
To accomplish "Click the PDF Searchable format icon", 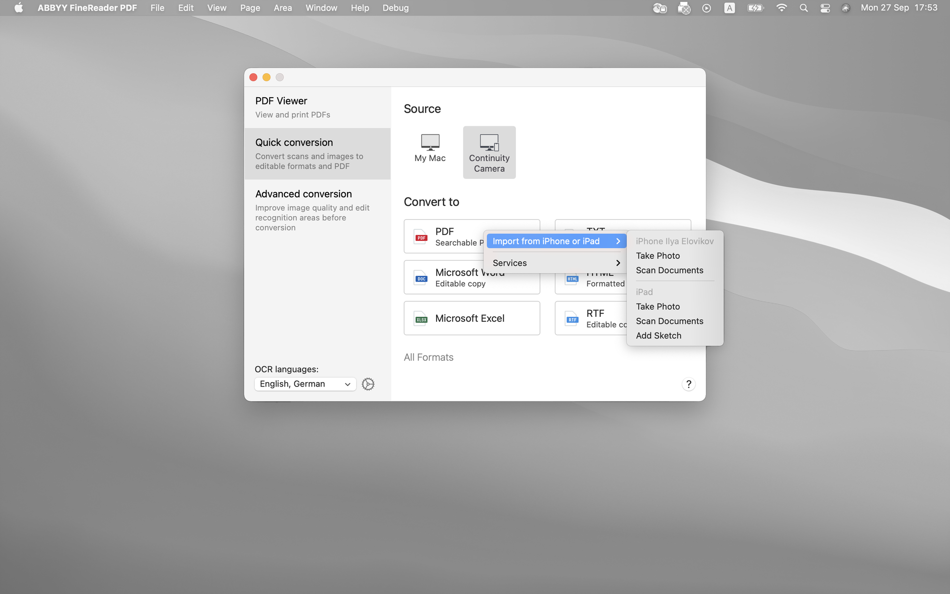I will coord(420,236).
